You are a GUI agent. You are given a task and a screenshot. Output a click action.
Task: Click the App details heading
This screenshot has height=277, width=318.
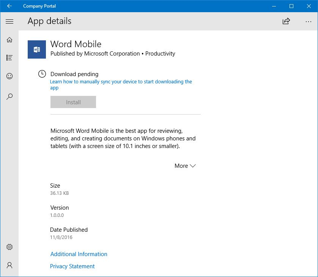point(49,21)
